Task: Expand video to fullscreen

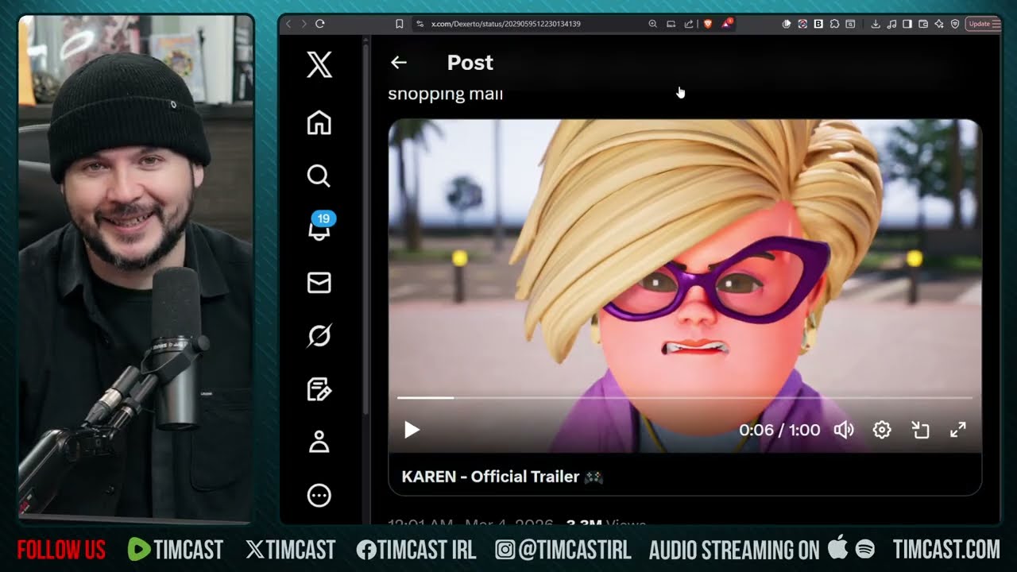Action: click(958, 430)
